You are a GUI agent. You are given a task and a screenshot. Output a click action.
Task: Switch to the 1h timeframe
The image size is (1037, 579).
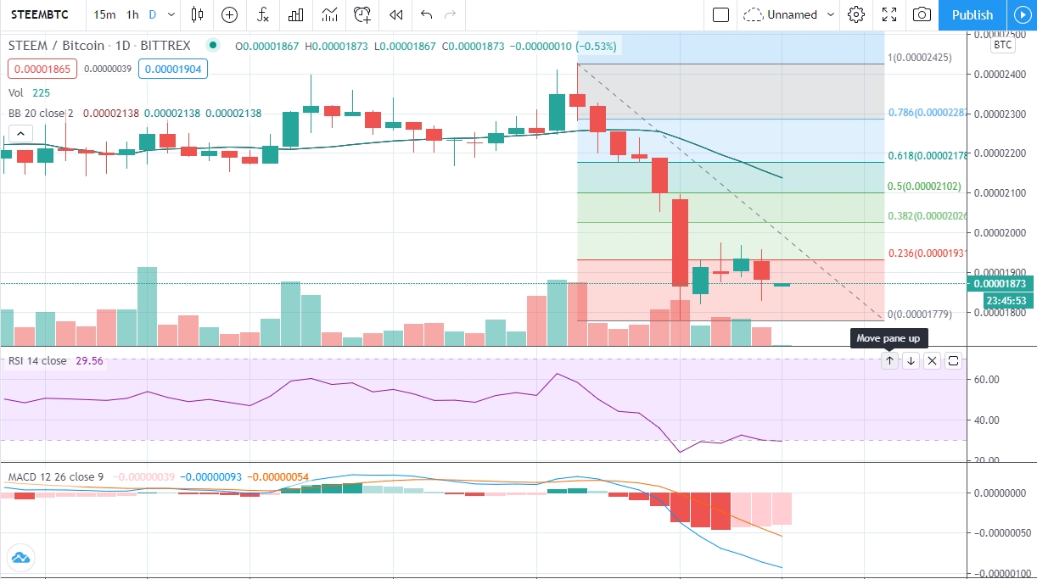coord(132,14)
